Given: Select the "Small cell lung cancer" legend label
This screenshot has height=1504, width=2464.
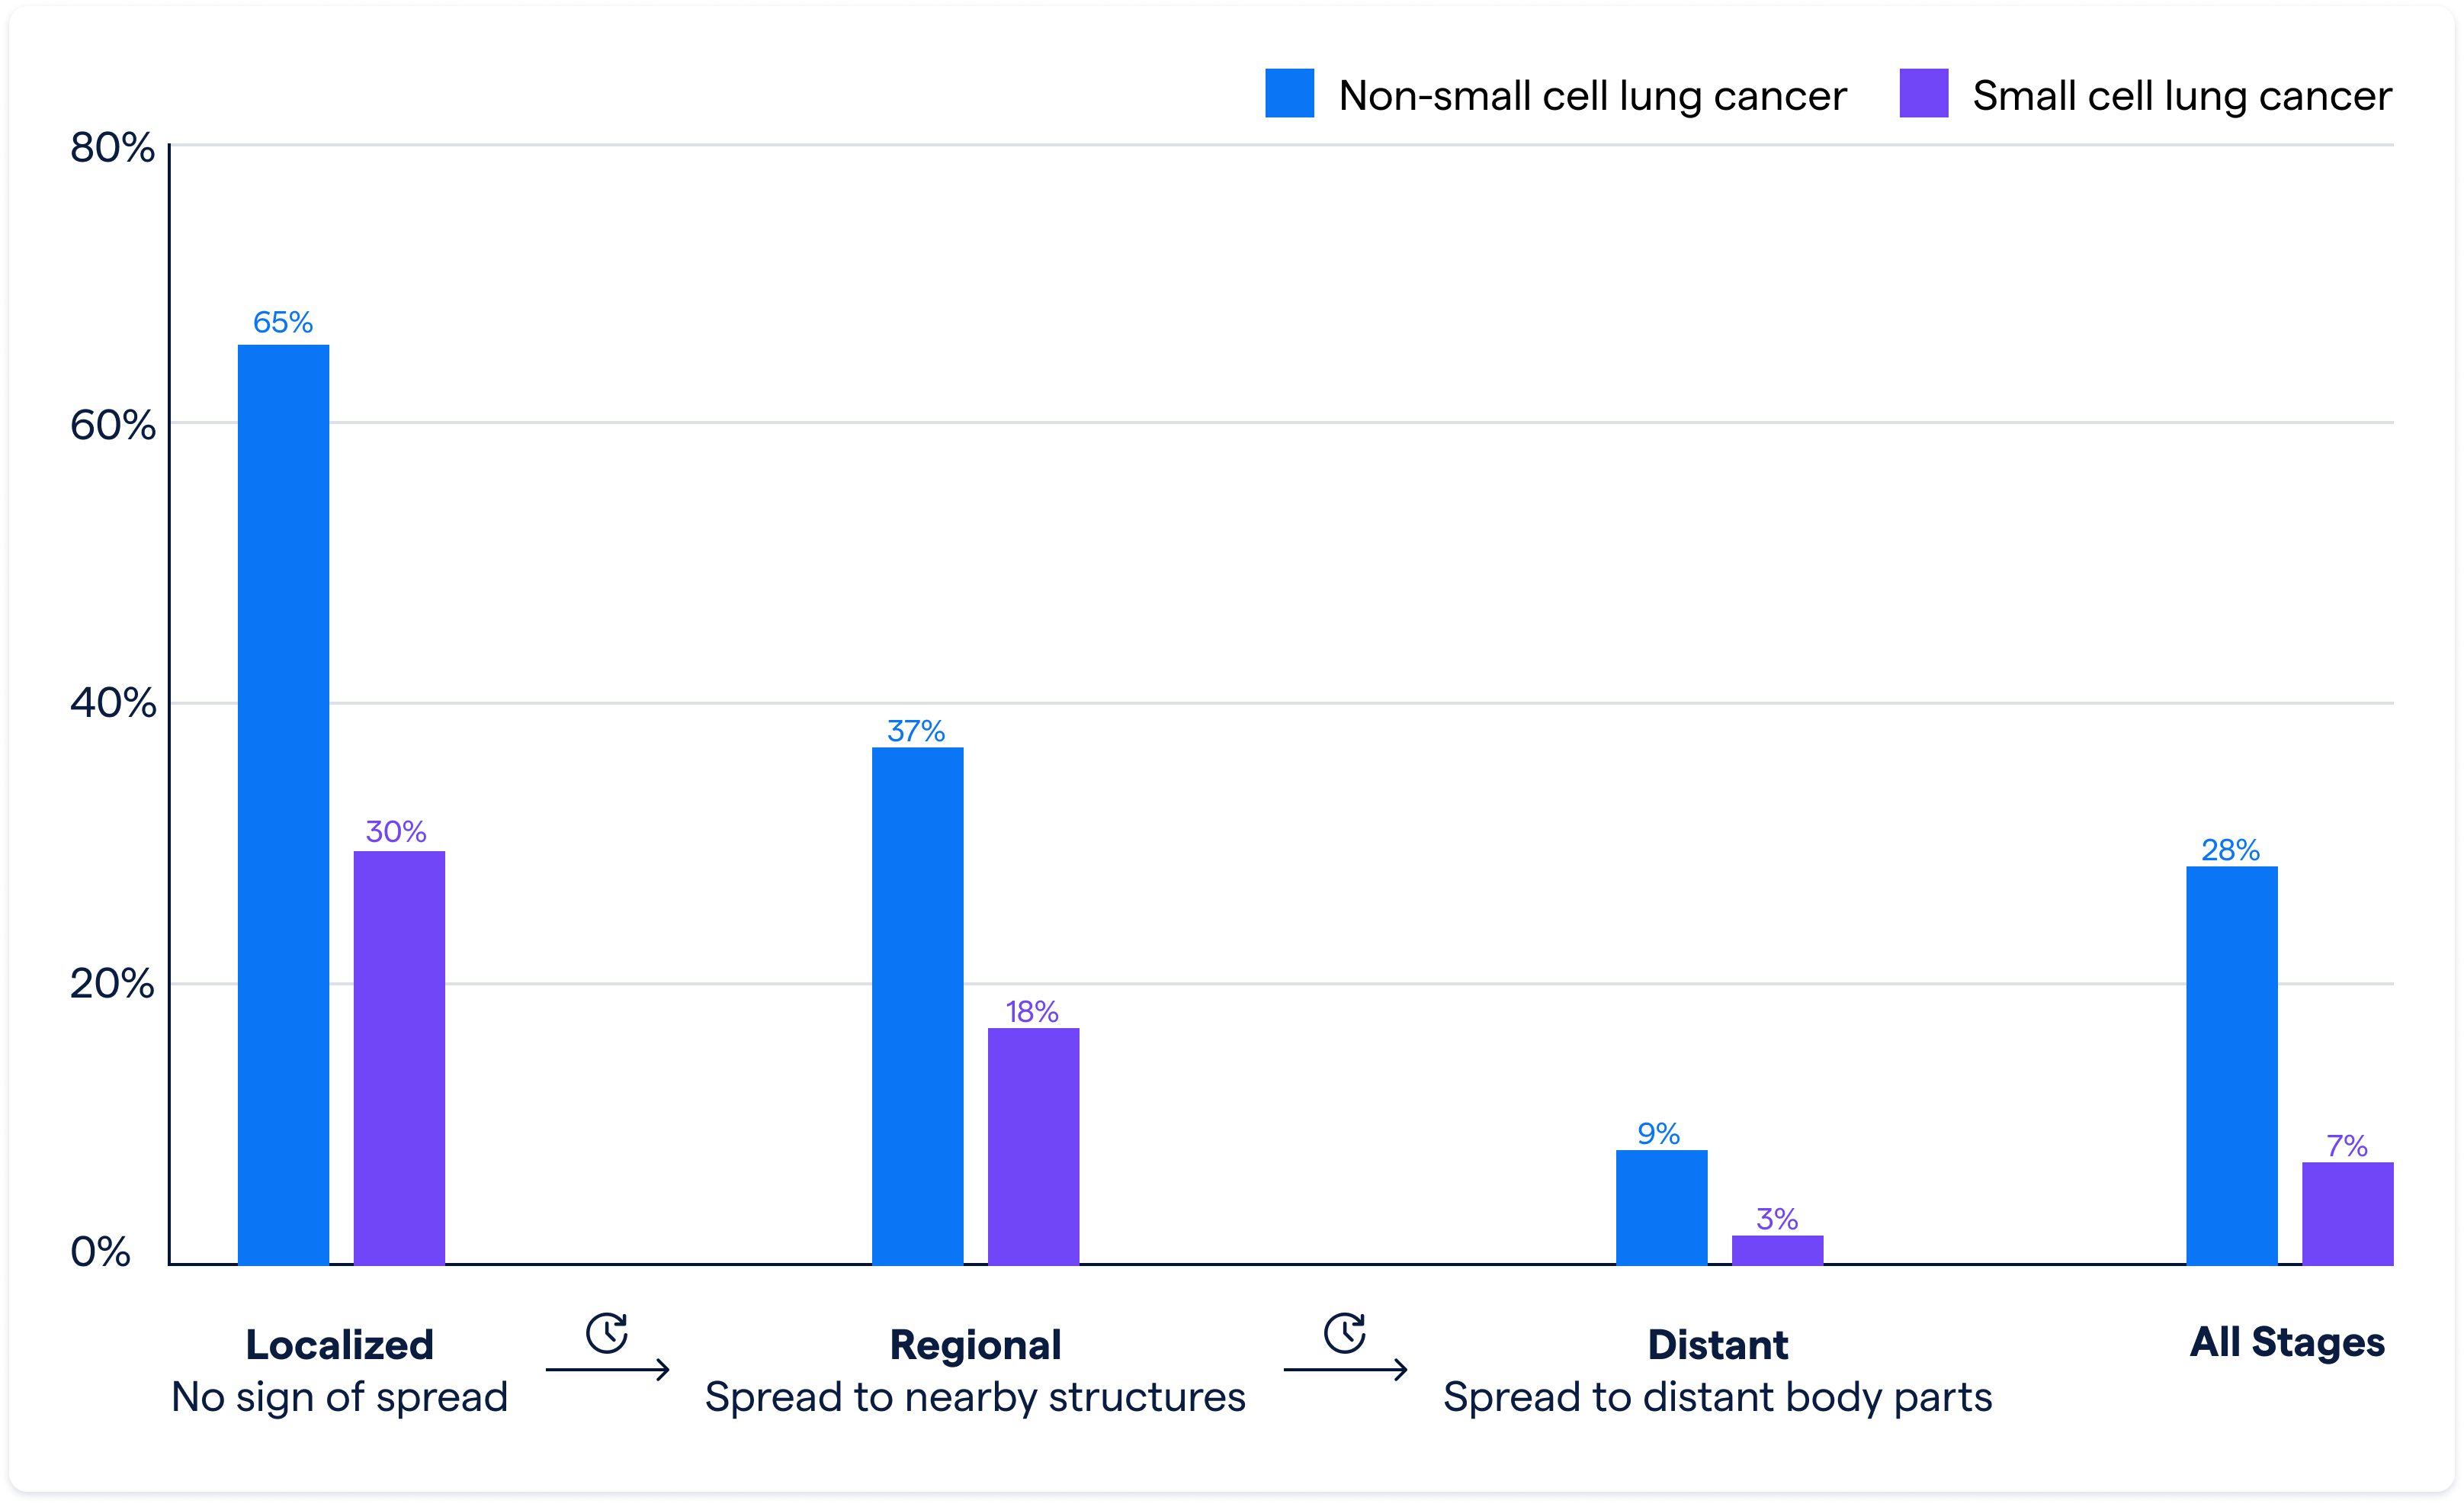Looking at the screenshot, I should [2182, 96].
